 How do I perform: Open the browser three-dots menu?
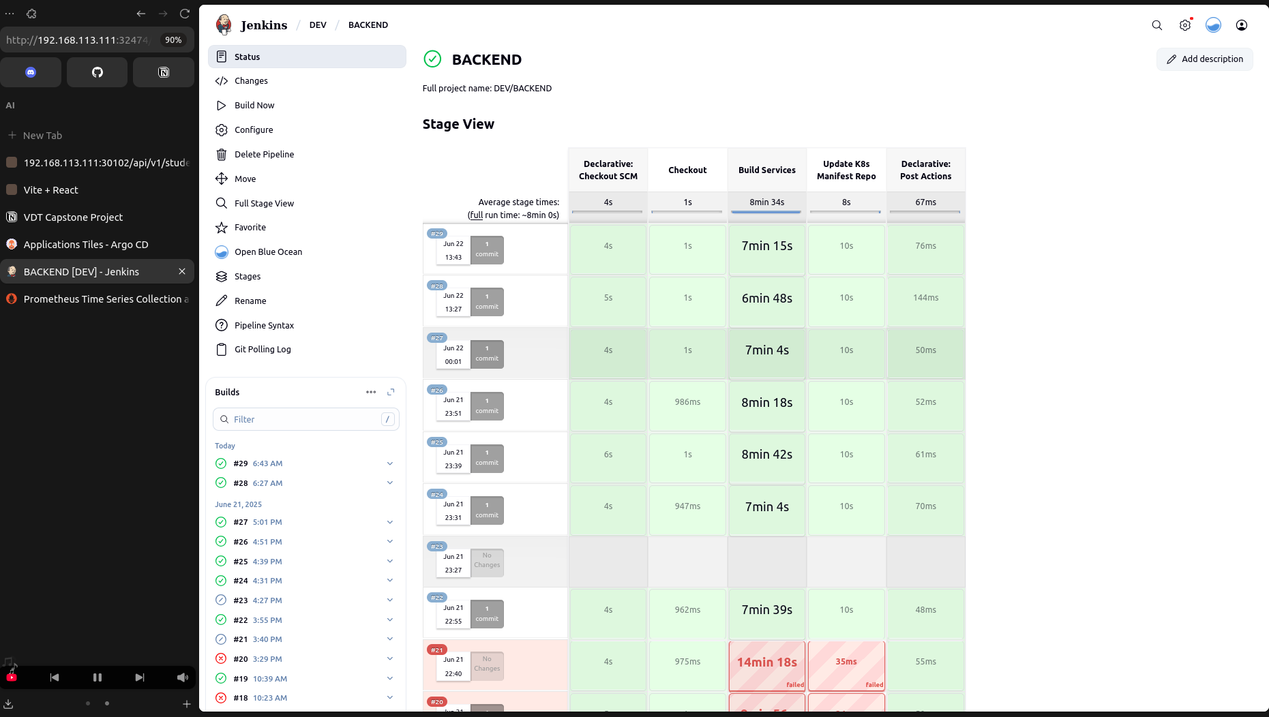[x=10, y=14]
